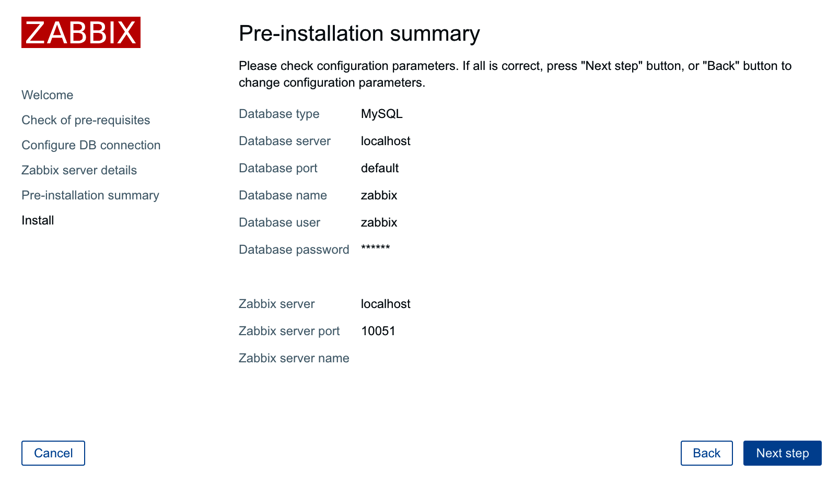Select Configure DB connection step
This screenshot has height=485, width=839.
(x=91, y=145)
